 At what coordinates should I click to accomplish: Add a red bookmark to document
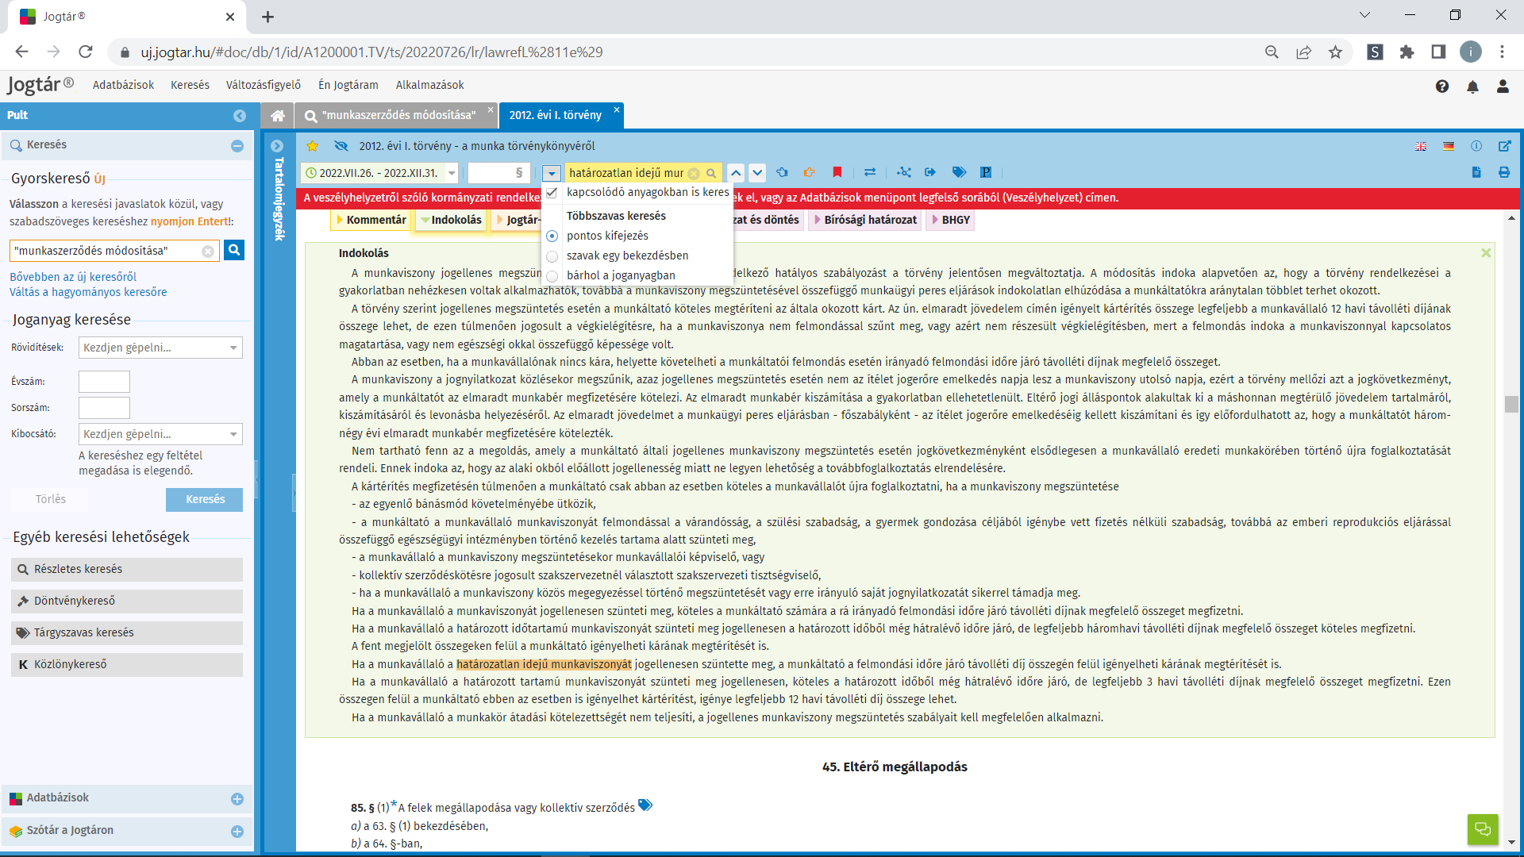[x=837, y=172]
